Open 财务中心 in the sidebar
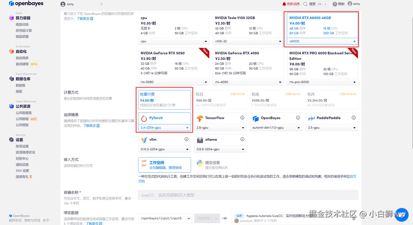This screenshot has width=413, height=225. point(22,159)
